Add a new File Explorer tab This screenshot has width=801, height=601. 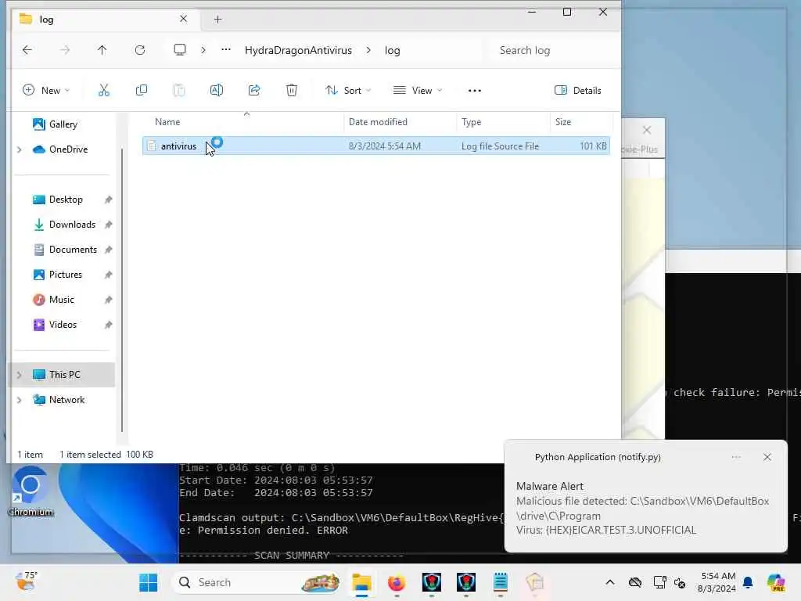click(x=218, y=20)
